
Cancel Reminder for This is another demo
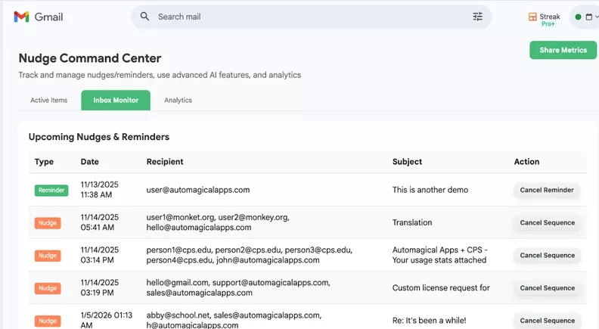[547, 190]
